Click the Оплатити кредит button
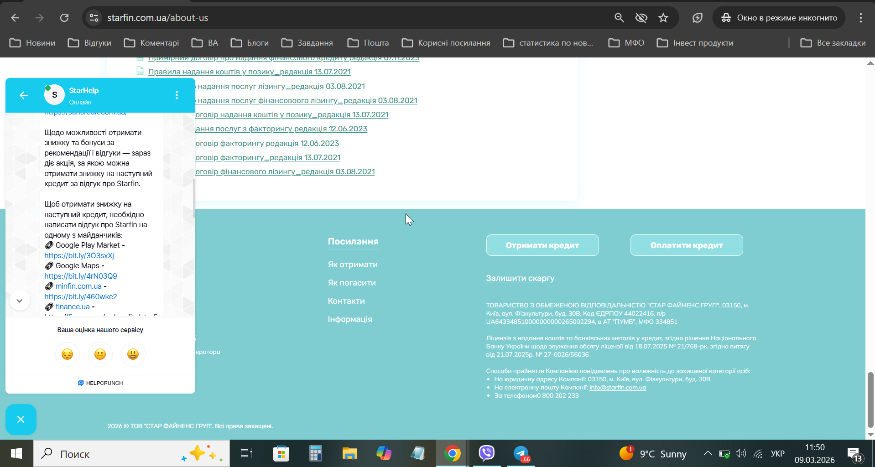Viewport: 875px width, 467px height. [x=687, y=245]
